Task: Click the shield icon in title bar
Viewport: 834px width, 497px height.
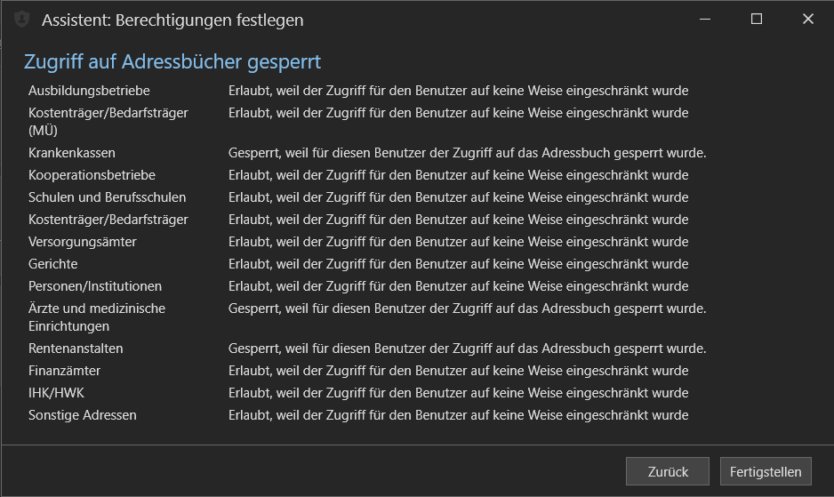Action: (22, 20)
